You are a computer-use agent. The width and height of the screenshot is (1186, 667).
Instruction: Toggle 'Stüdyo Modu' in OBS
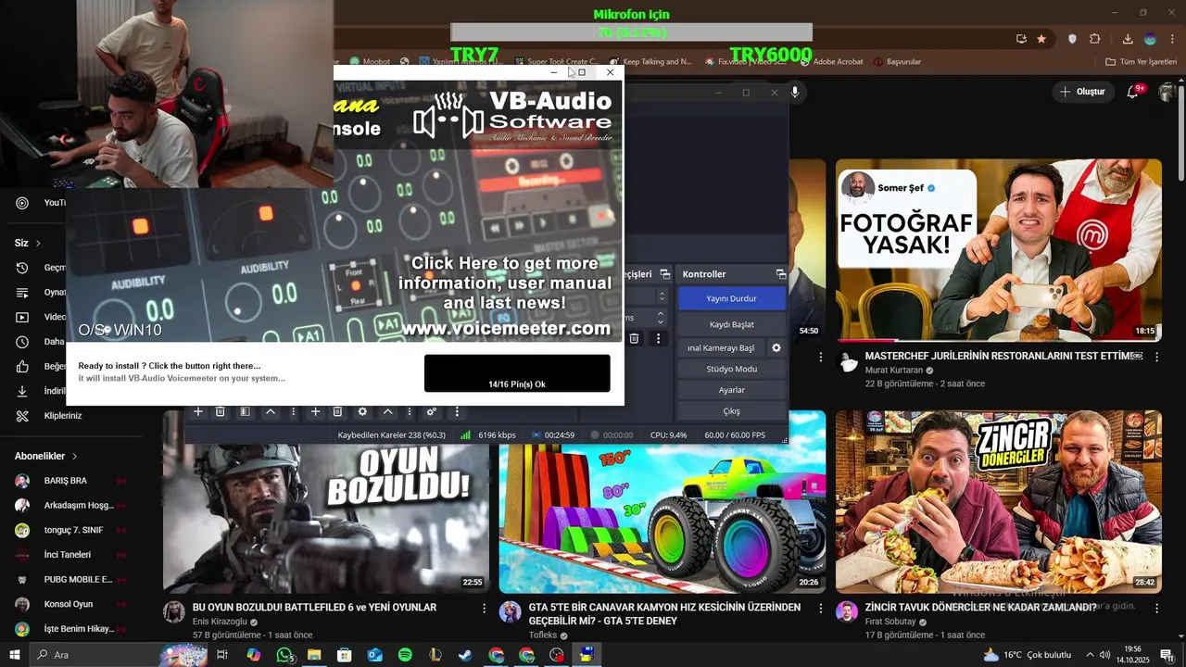pyautogui.click(x=732, y=369)
